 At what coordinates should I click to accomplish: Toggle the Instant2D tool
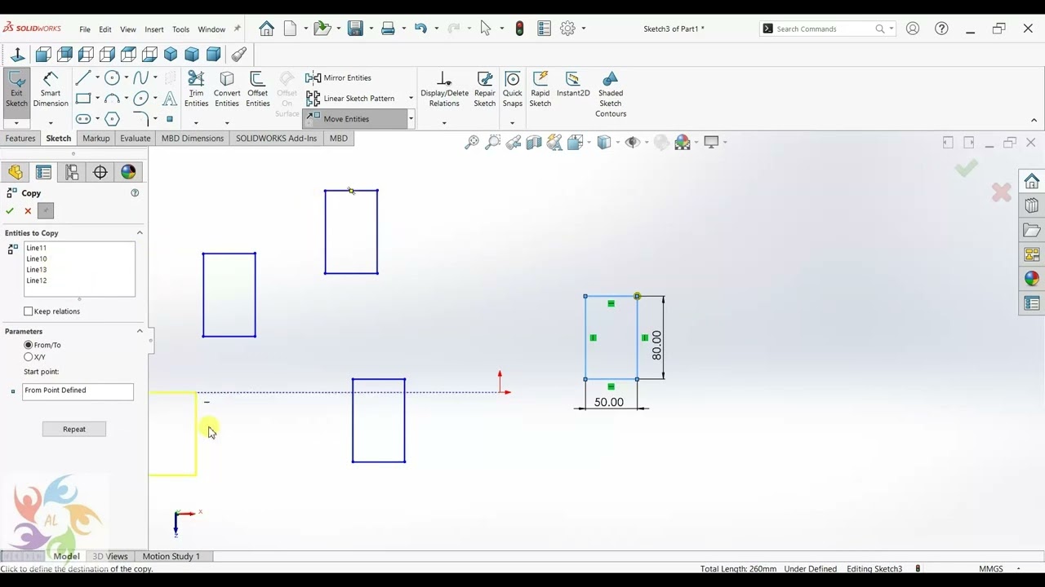click(x=573, y=85)
